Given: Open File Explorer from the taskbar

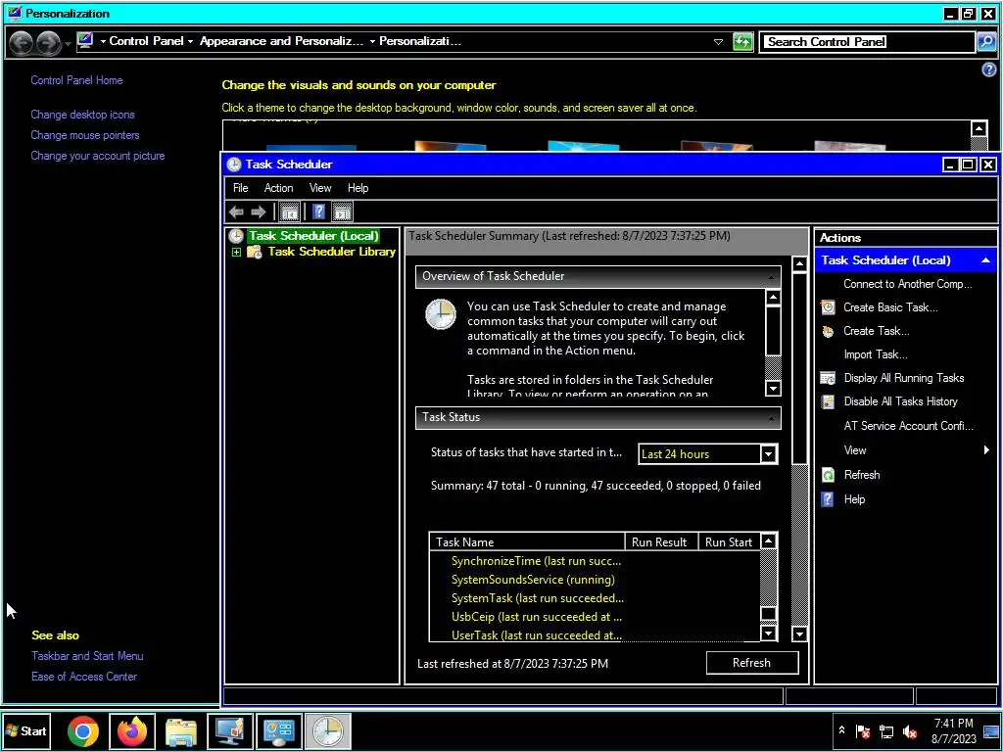Looking at the screenshot, I should (181, 730).
